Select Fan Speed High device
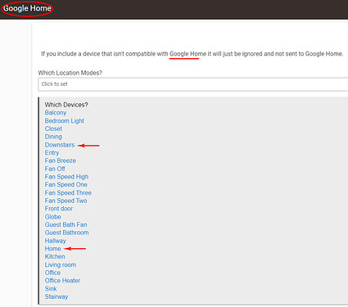This screenshot has height=307, width=348. coord(66,177)
